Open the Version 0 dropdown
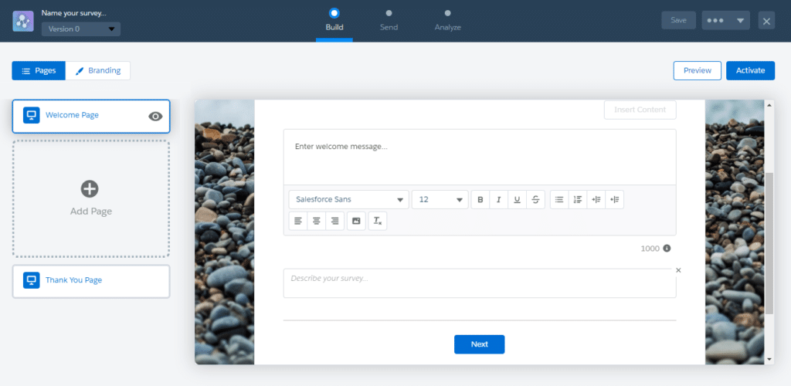Image resolution: width=791 pixels, height=386 pixels. [x=81, y=29]
